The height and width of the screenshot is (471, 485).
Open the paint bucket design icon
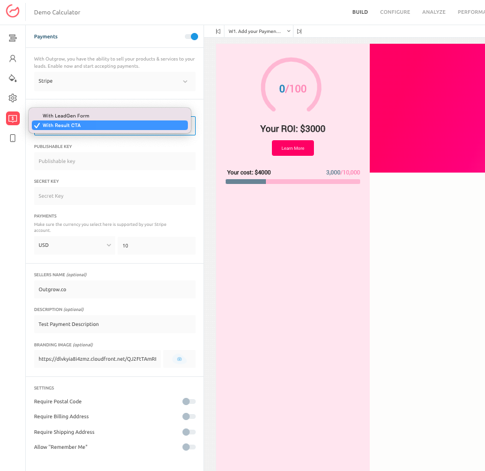(13, 78)
